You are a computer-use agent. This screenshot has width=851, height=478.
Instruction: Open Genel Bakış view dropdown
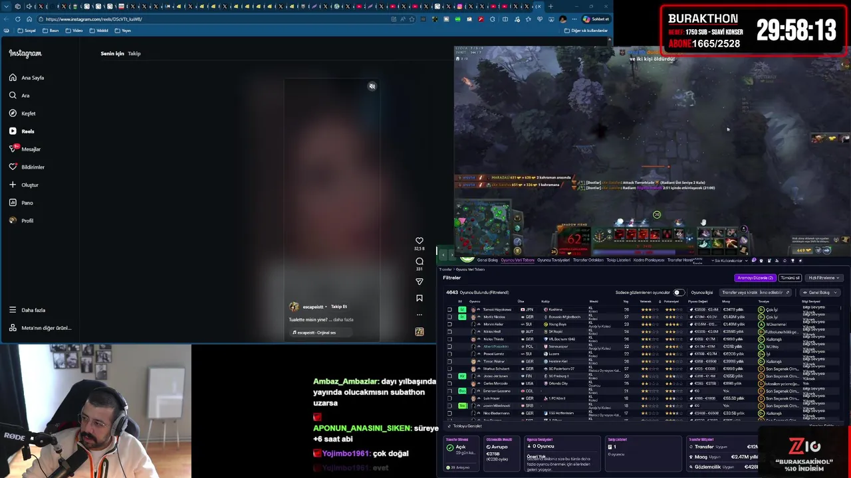pyautogui.click(x=820, y=293)
